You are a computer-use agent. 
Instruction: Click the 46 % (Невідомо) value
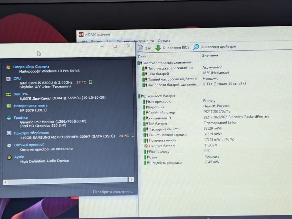pyautogui.click(x=216, y=73)
